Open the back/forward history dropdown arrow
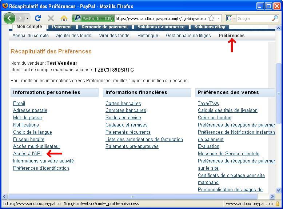 (27, 19)
